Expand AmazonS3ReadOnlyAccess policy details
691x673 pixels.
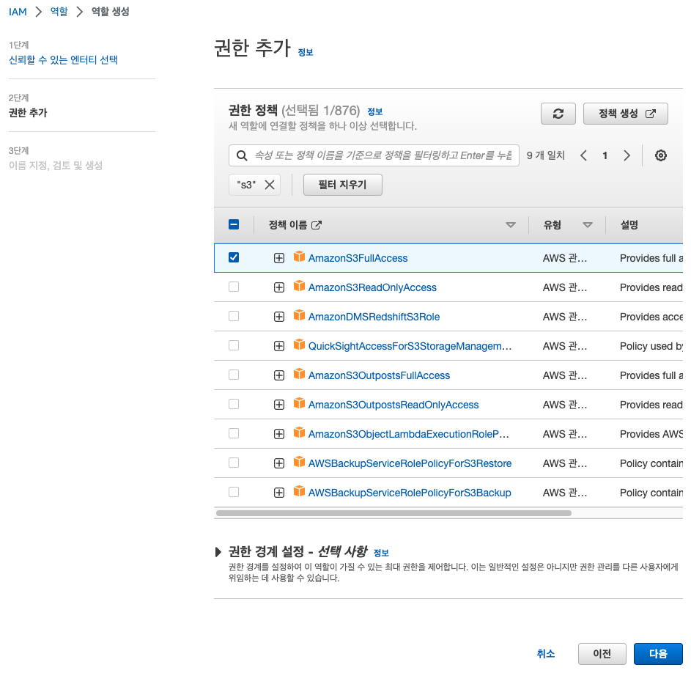[279, 287]
